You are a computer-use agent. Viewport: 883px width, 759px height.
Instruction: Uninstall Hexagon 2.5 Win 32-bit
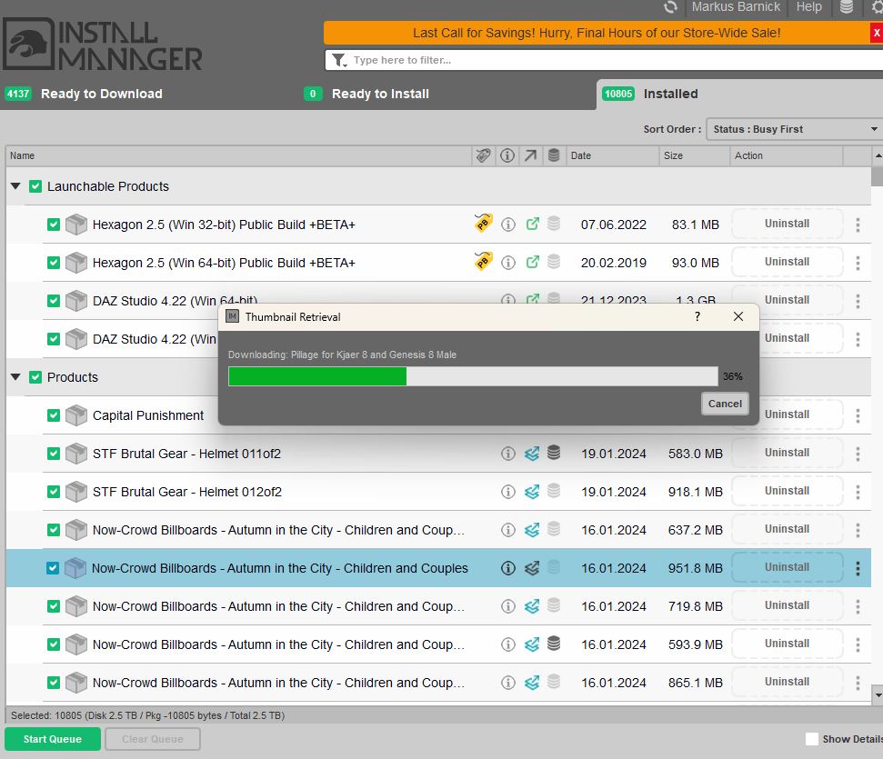point(787,225)
